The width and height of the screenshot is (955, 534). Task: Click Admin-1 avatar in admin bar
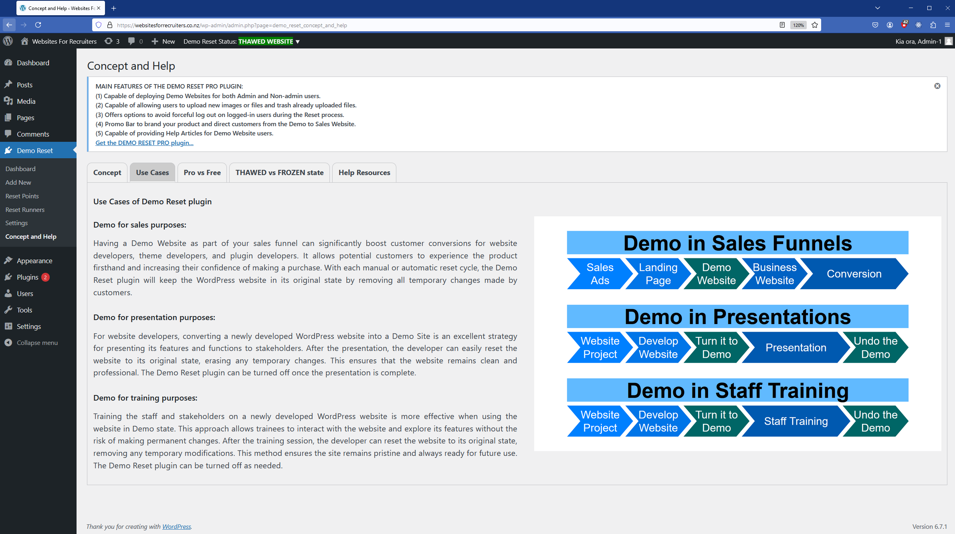948,41
